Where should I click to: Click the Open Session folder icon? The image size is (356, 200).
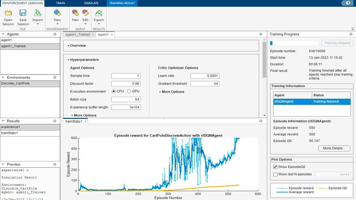click(8, 13)
